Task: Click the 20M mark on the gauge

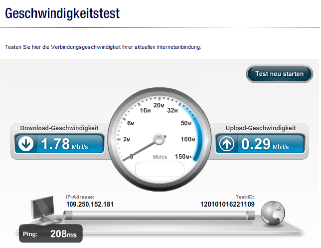Action: 159,105
